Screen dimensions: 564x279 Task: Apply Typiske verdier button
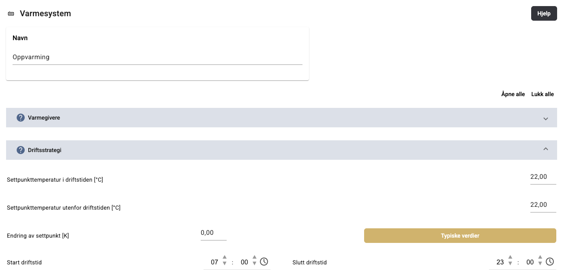click(460, 236)
